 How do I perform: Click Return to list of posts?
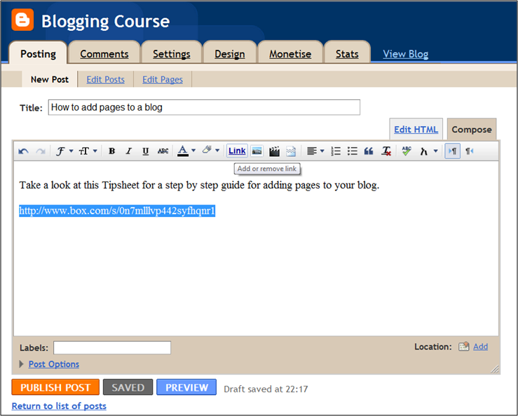59,405
